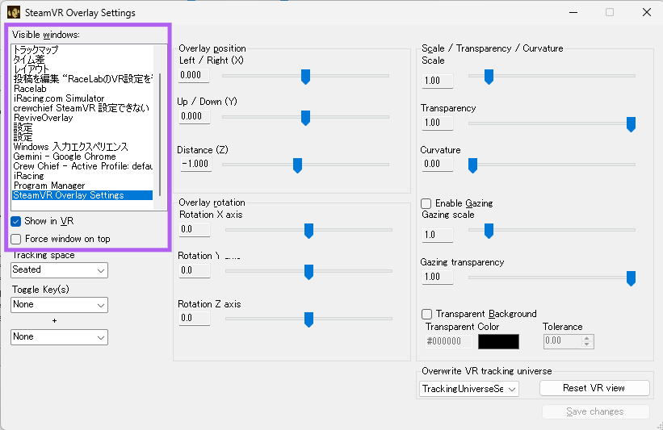Screen dimensions: 663x430
Task: Click the Rotation X axis value field
Action: click(x=194, y=229)
